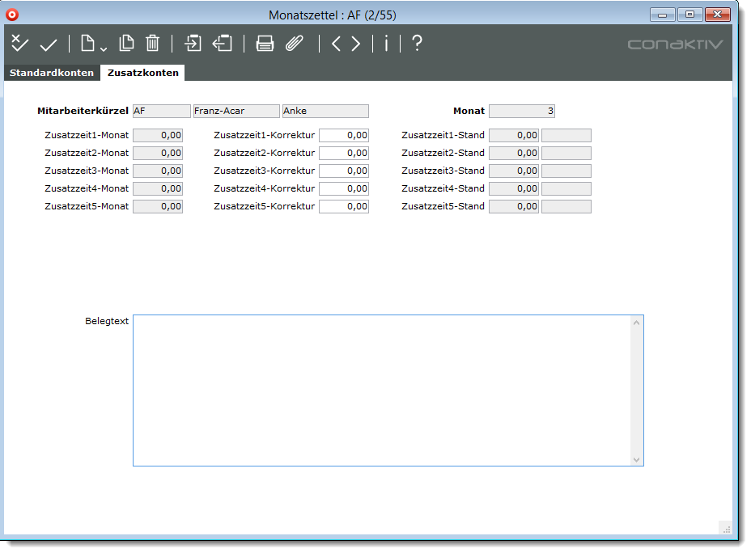Switch to the Standardkonten tab
Viewport: 751px width, 553px height.
52,73
